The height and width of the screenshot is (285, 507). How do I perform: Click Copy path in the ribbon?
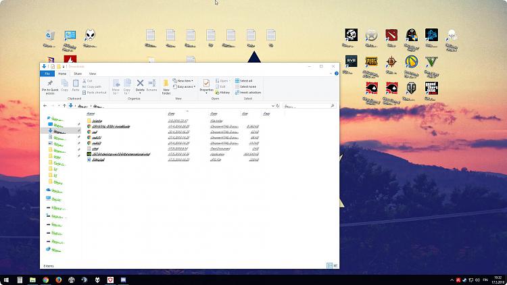point(92,86)
